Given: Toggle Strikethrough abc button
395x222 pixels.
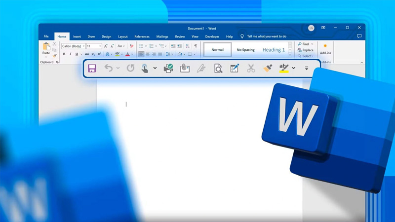Looking at the screenshot, I should pos(87,54).
